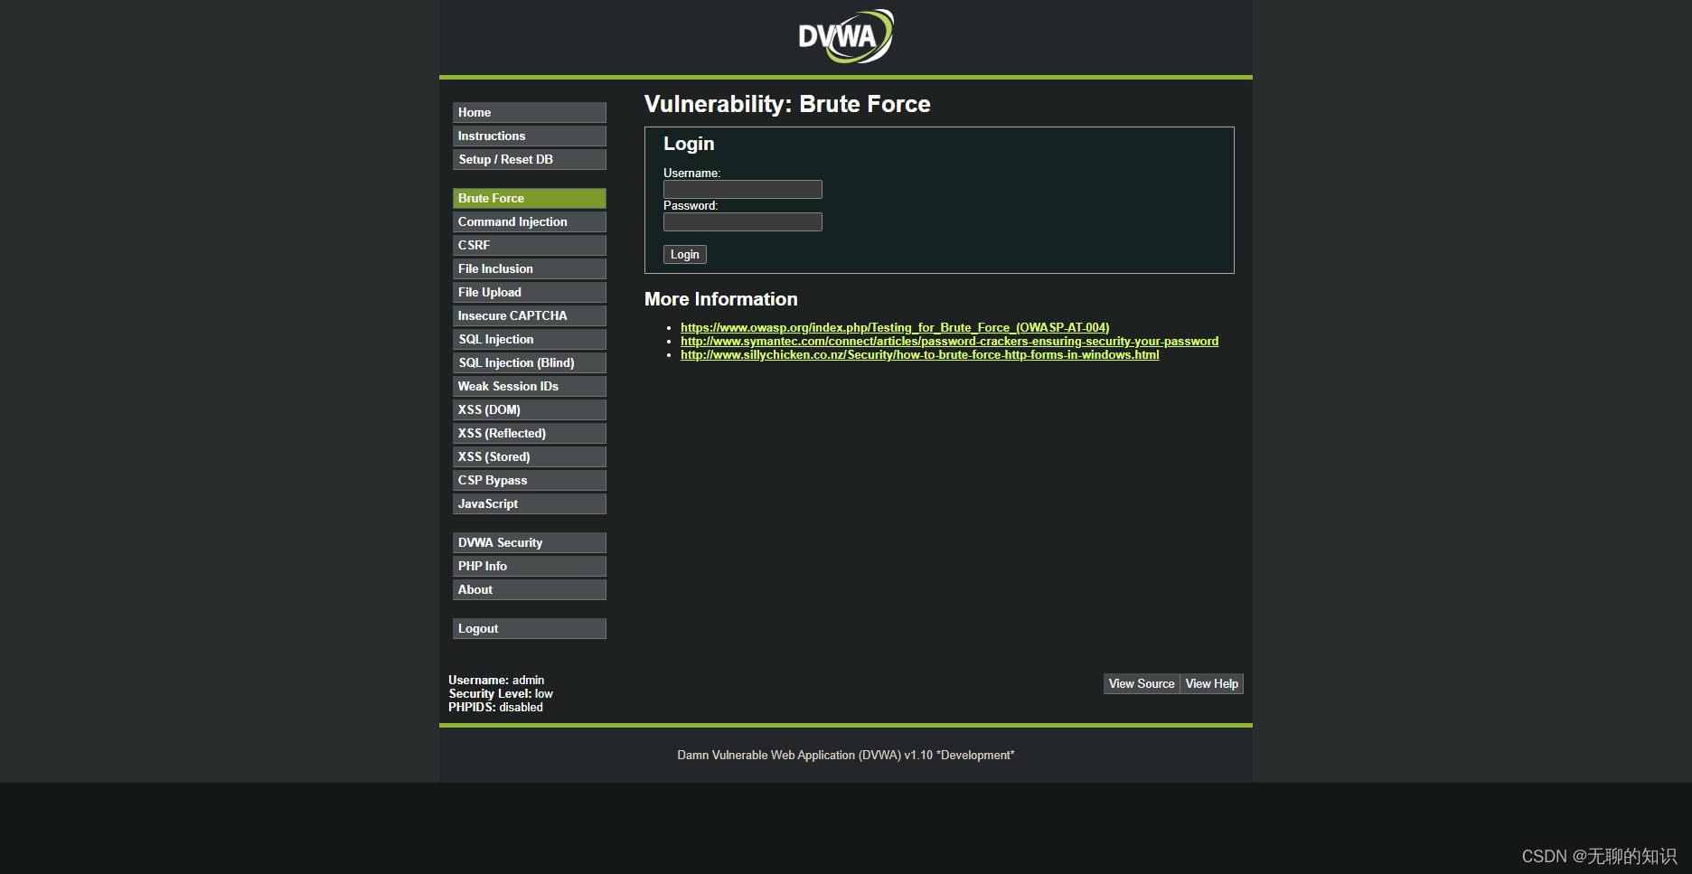Open the OWASP brute force testing link
Screen dimensions: 1692x874
coord(895,327)
